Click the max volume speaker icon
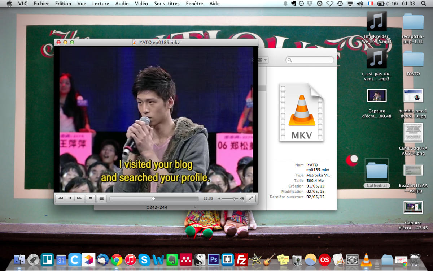Image resolution: width=433 pixels, height=271 pixels. [x=242, y=198]
